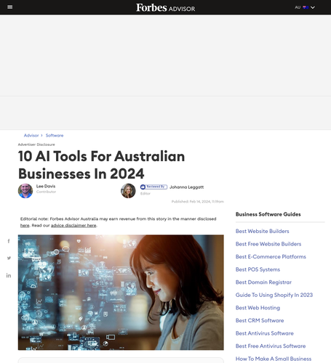Share article on Twitter
331x363 pixels.
tap(9, 258)
